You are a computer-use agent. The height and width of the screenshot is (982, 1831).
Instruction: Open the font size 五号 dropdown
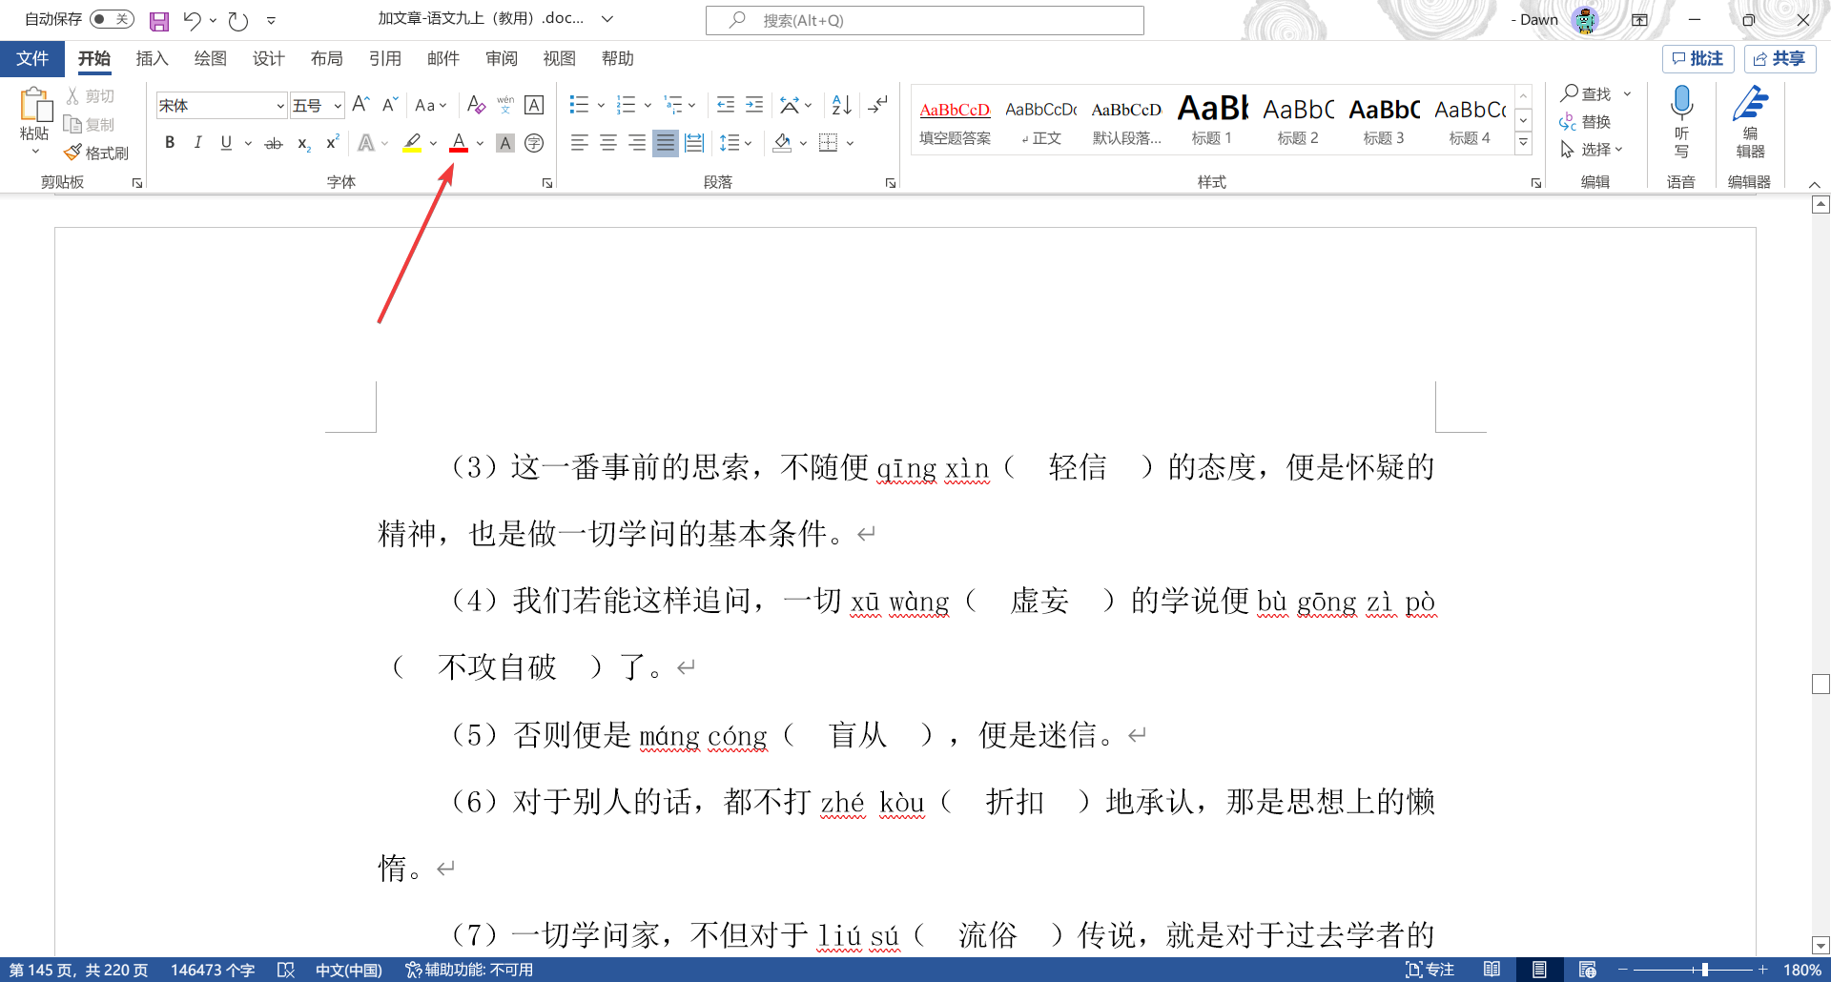point(338,106)
